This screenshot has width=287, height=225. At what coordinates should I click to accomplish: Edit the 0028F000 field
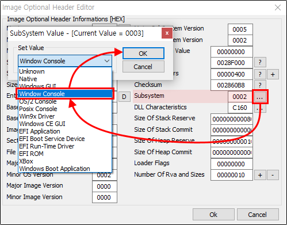coord(231,63)
